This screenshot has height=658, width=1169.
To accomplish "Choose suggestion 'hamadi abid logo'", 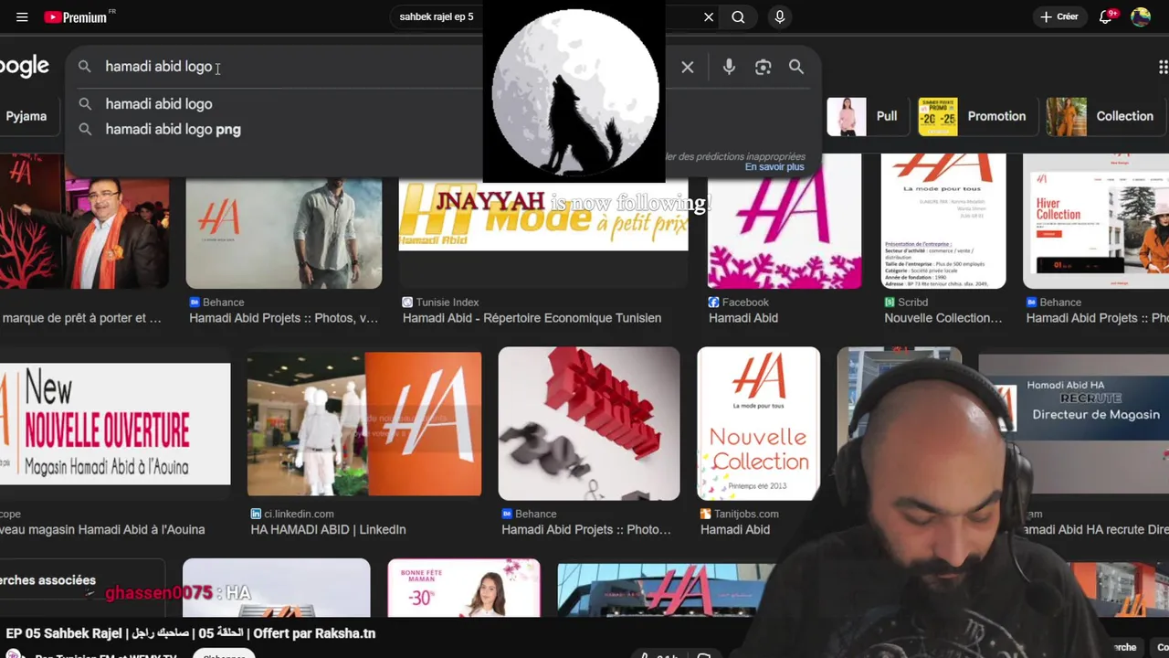I will 159,104.
